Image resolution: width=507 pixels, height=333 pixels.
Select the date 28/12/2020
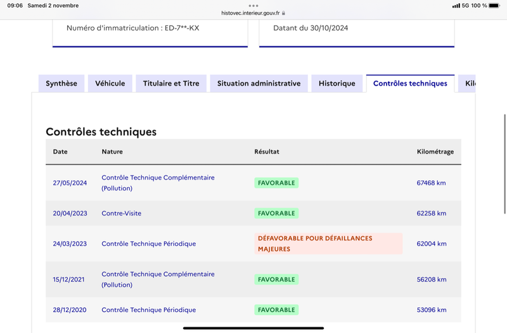(x=70, y=310)
